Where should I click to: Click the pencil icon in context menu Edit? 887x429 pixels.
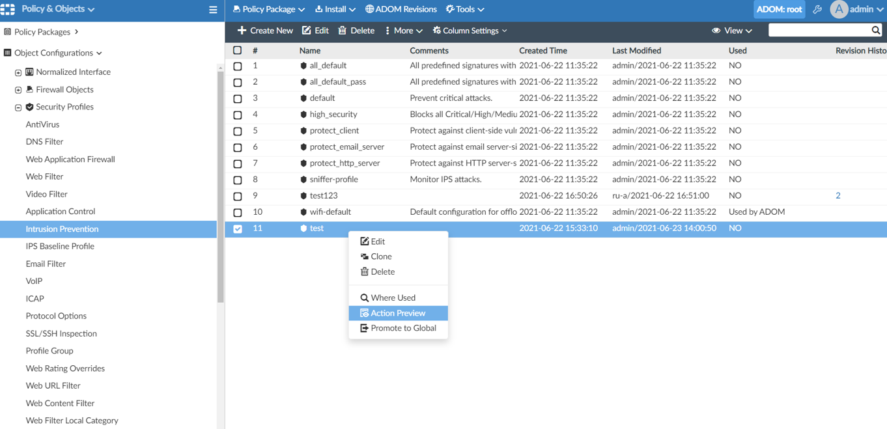tap(365, 242)
